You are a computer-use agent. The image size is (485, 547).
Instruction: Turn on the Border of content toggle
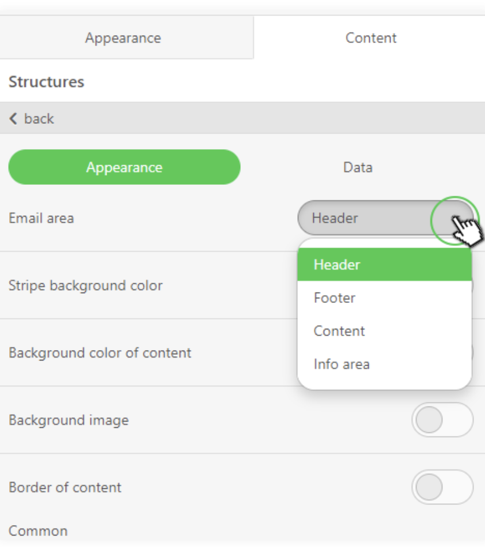pyautogui.click(x=442, y=487)
